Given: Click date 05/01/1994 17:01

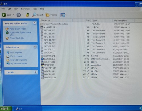Looking at the screenshot, I should (121, 46).
